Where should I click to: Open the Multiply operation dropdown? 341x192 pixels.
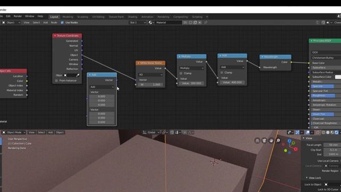(x=192, y=68)
